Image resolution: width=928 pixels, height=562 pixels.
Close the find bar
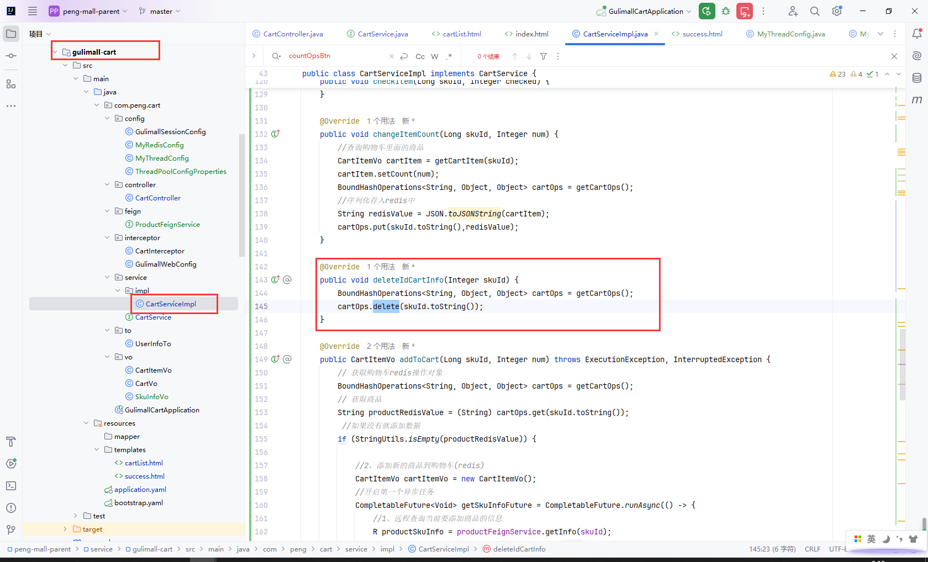coord(894,56)
